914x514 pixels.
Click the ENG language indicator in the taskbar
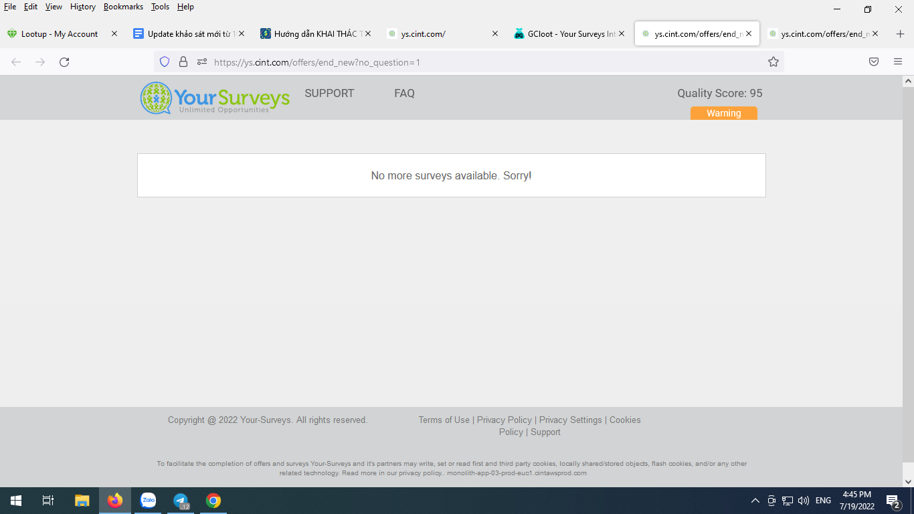click(823, 501)
